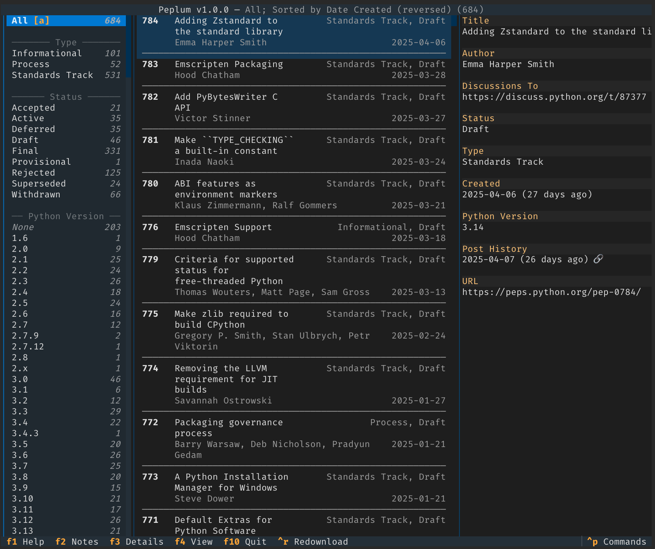The height and width of the screenshot is (549, 655).
Task: Select Python version 2.0 filter
Action: 66,249
